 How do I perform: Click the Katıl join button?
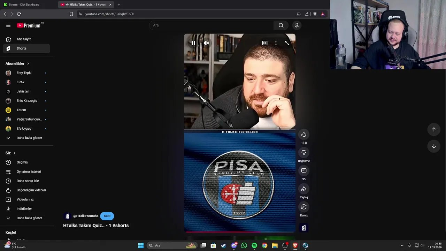pos(107,216)
